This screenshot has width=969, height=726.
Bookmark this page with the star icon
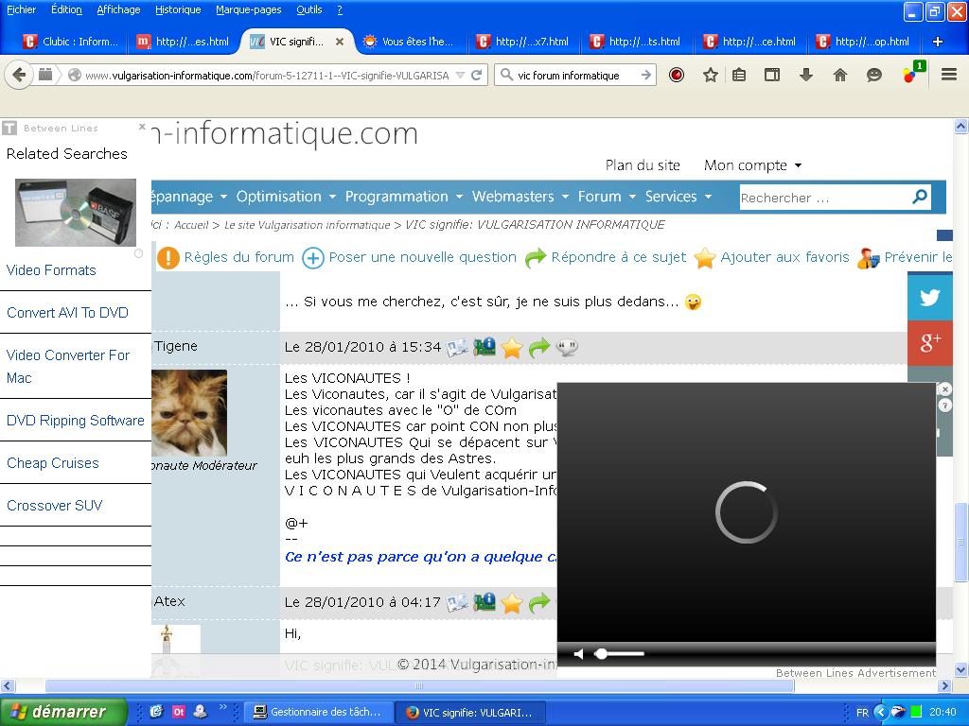[x=710, y=76]
